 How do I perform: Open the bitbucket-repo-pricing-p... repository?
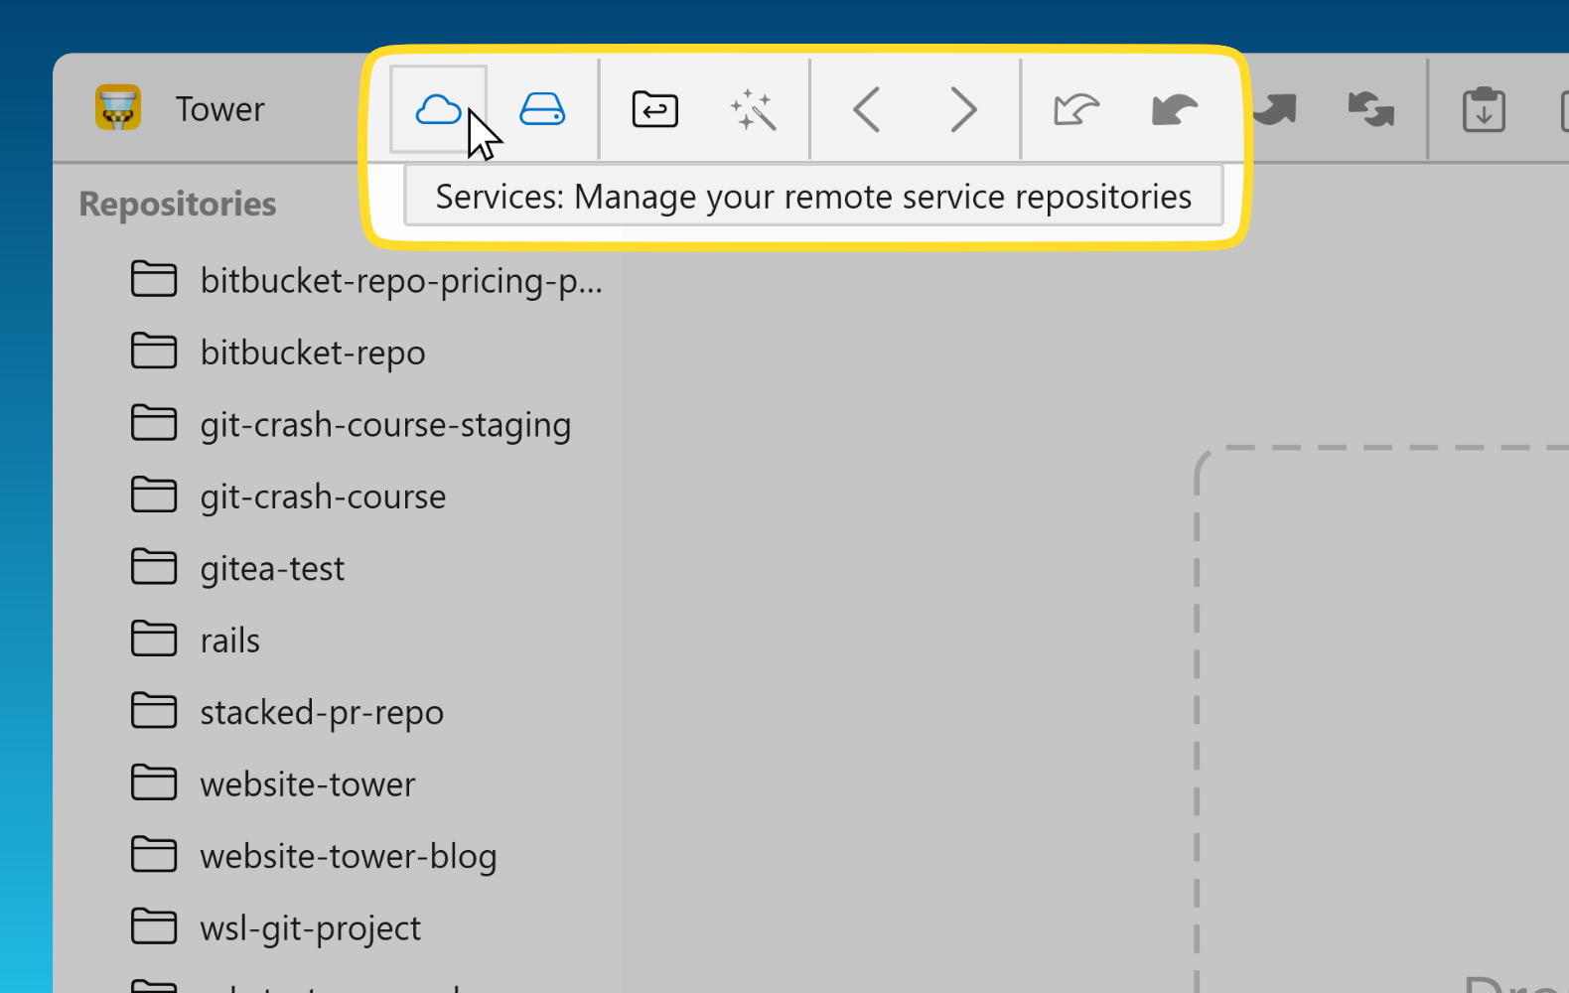click(x=400, y=281)
